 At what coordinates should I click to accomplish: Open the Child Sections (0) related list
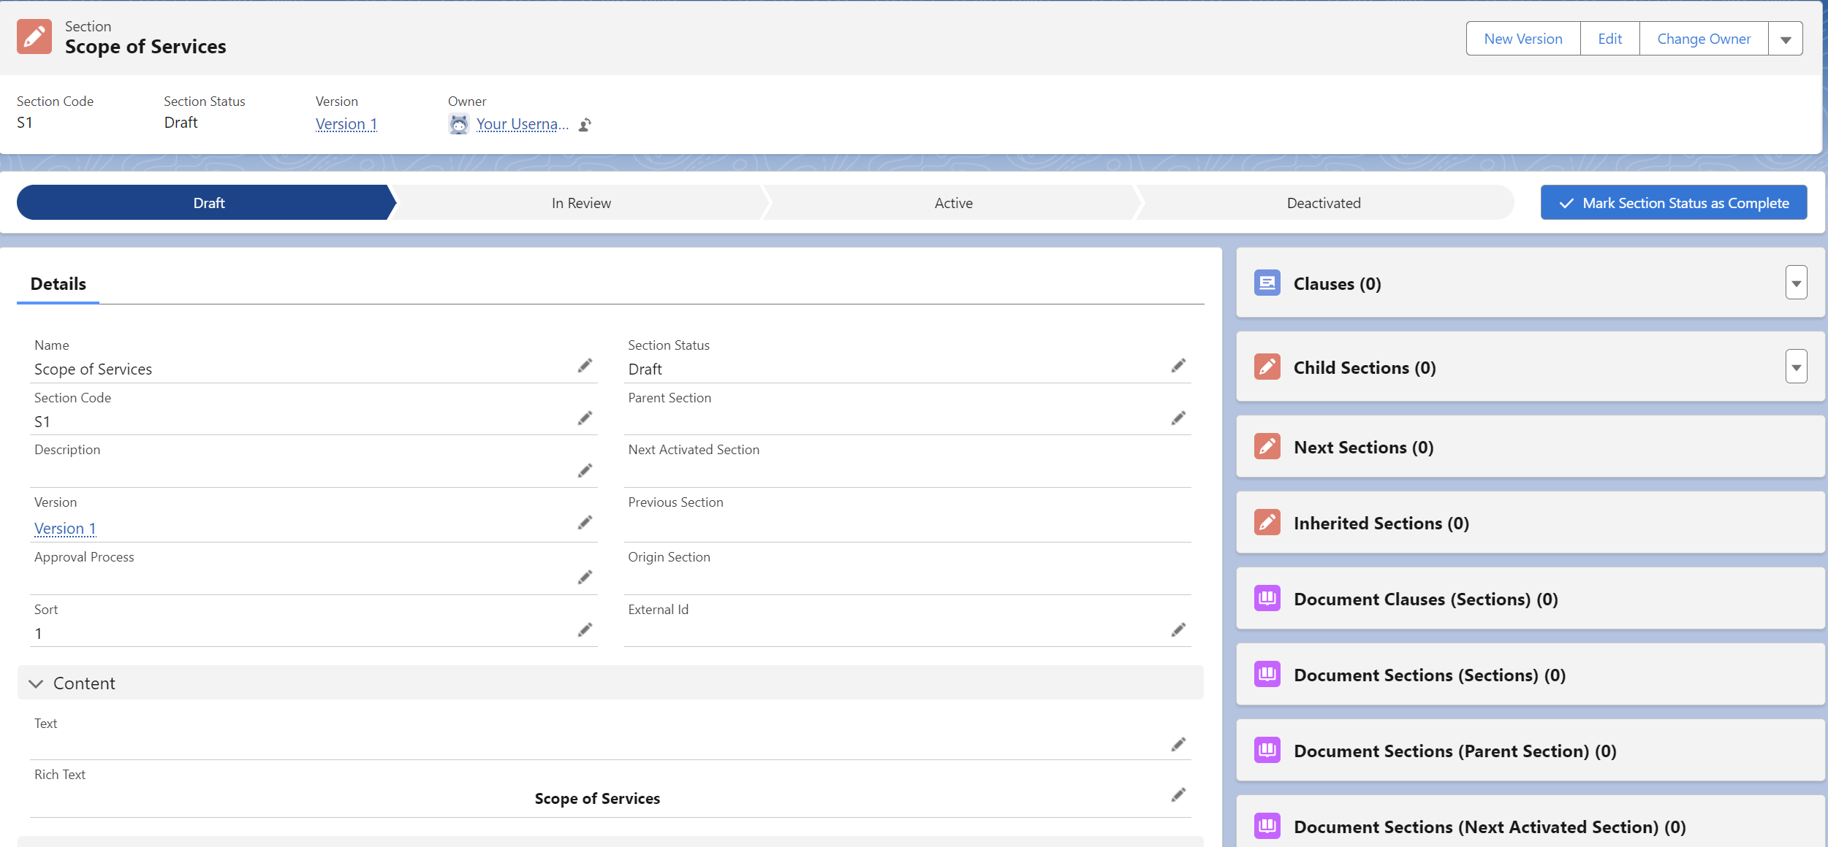click(1365, 367)
